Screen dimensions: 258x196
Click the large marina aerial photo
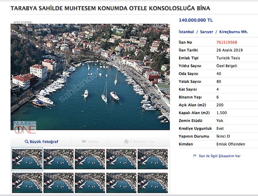click(90, 77)
